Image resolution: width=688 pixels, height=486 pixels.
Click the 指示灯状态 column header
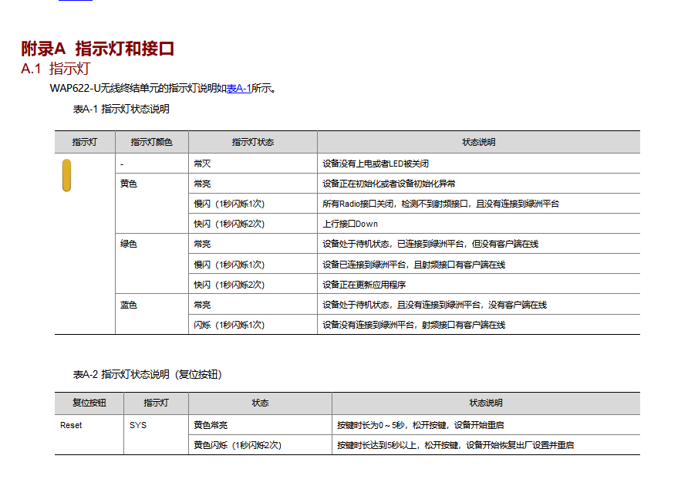pos(253,142)
